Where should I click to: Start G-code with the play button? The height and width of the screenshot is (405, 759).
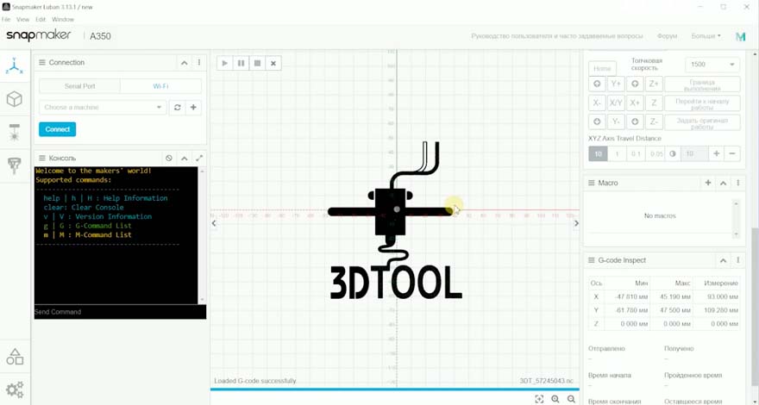(x=224, y=64)
